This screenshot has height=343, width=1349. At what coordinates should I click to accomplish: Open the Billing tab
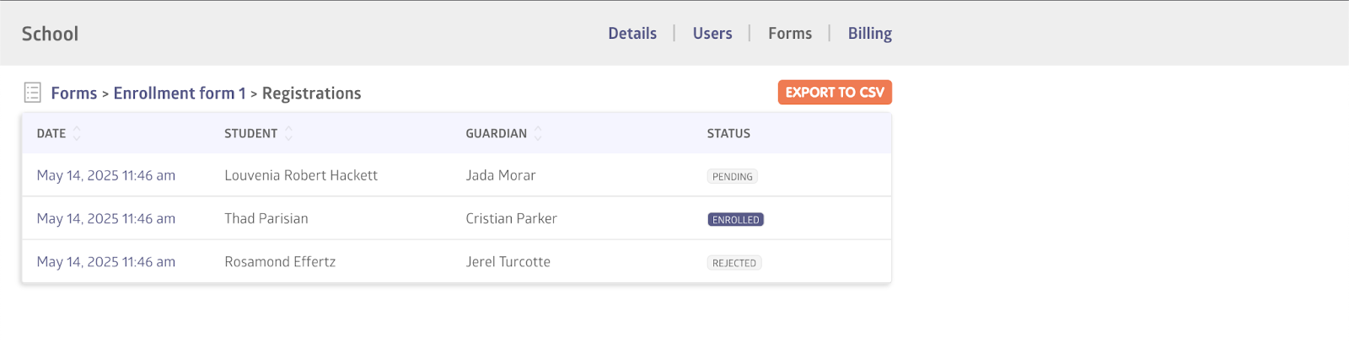[x=870, y=34]
